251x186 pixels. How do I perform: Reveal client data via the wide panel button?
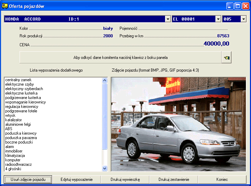120,58
